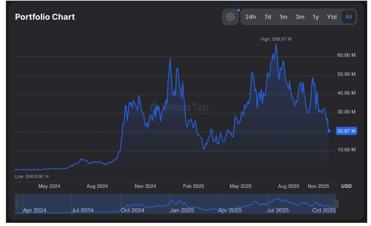Click the active All range toggle
Screen dimensions: 371x226
point(348,17)
